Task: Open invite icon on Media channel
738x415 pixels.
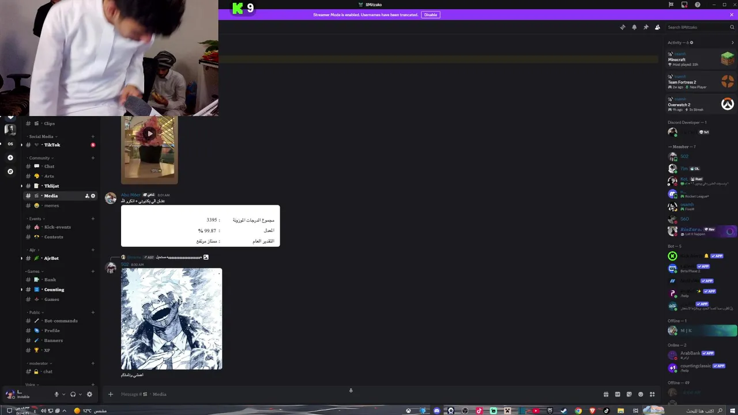Action: [x=87, y=196]
